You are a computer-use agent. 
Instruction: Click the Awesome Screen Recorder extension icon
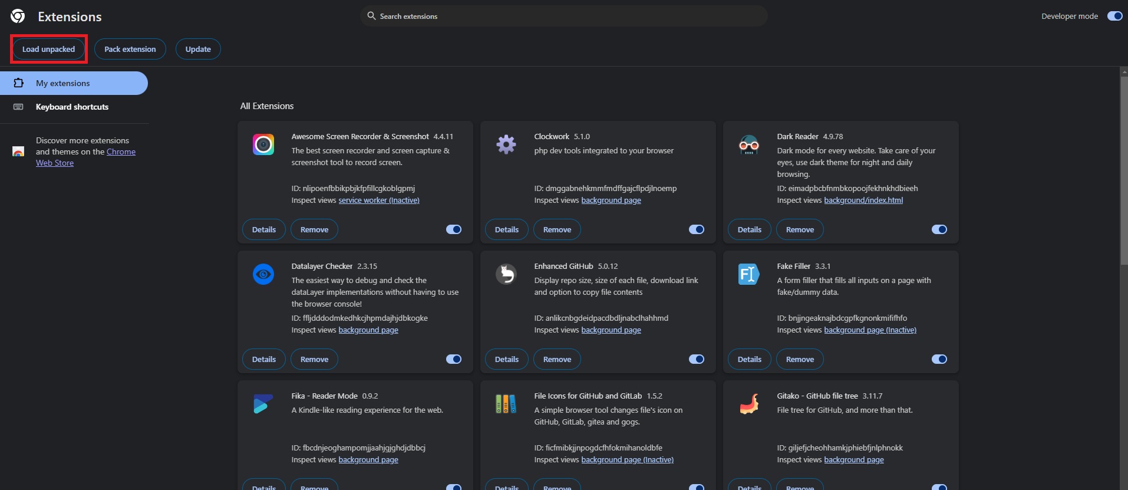(x=263, y=144)
